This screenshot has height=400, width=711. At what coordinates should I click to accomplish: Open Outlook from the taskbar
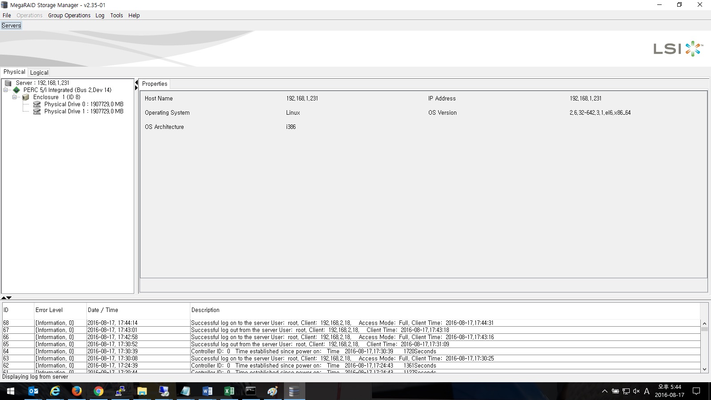pos(33,391)
